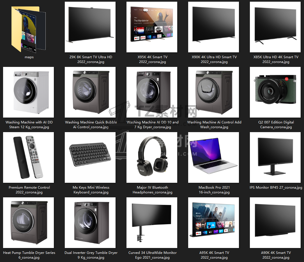Viewport: 304px width, 262px height.
Task: Click file name 'X95K 4K Smart TV 2022_corona.jpg'
Action: point(152,59)
